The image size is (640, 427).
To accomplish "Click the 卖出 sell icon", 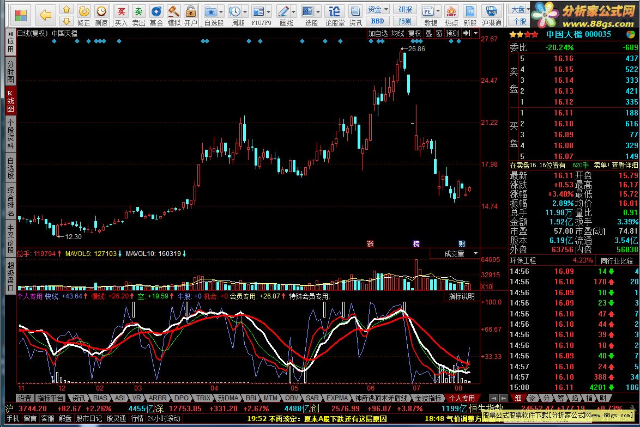I will pyautogui.click(x=139, y=16).
